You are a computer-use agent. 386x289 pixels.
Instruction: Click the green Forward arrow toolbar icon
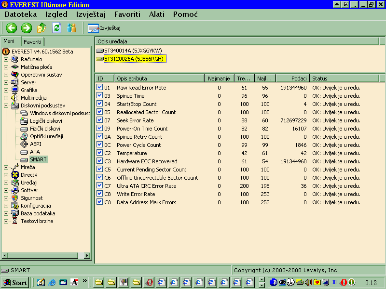pyautogui.click(x=27, y=28)
